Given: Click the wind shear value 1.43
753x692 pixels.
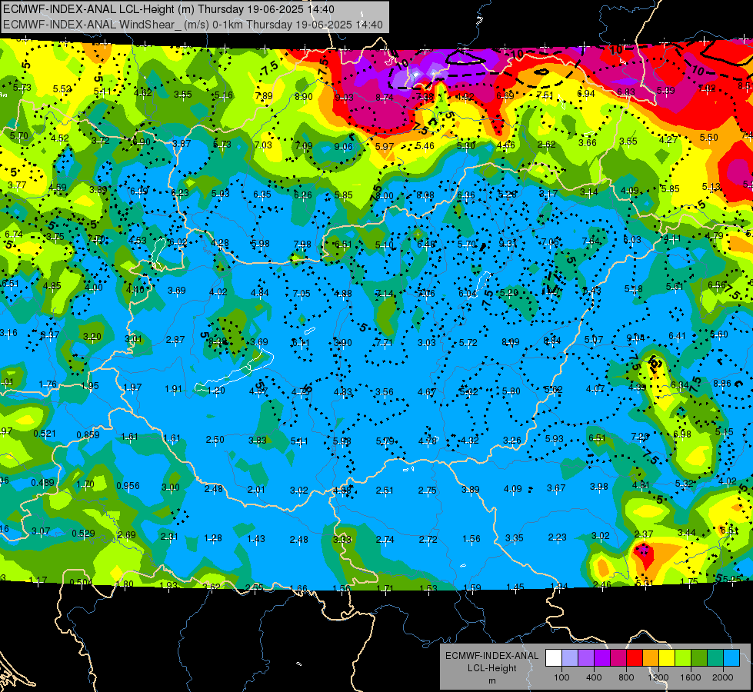Looking at the screenshot, I should 256,539.
